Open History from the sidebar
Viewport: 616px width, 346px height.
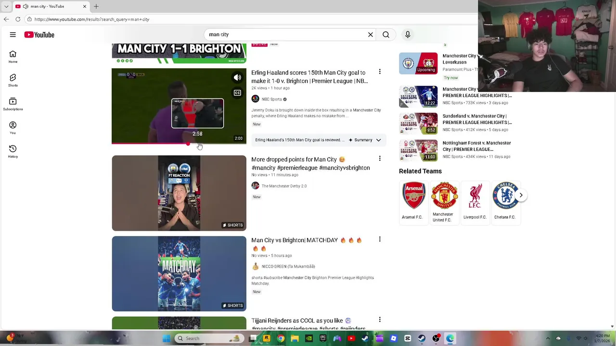coord(13,151)
